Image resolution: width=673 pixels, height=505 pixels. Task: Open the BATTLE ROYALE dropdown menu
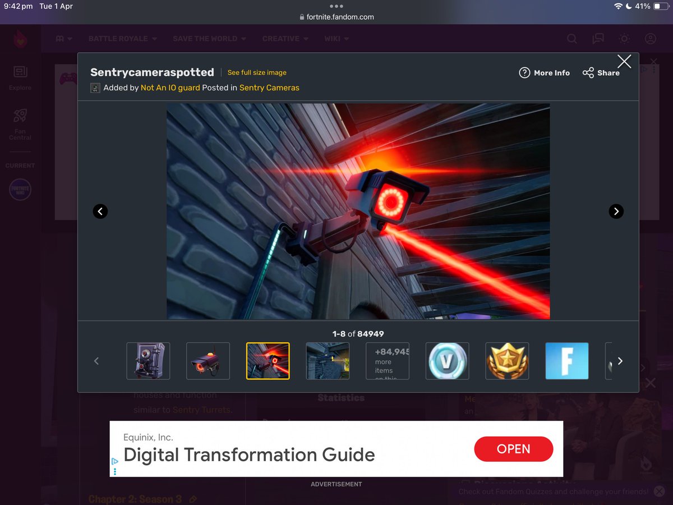pos(122,39)
